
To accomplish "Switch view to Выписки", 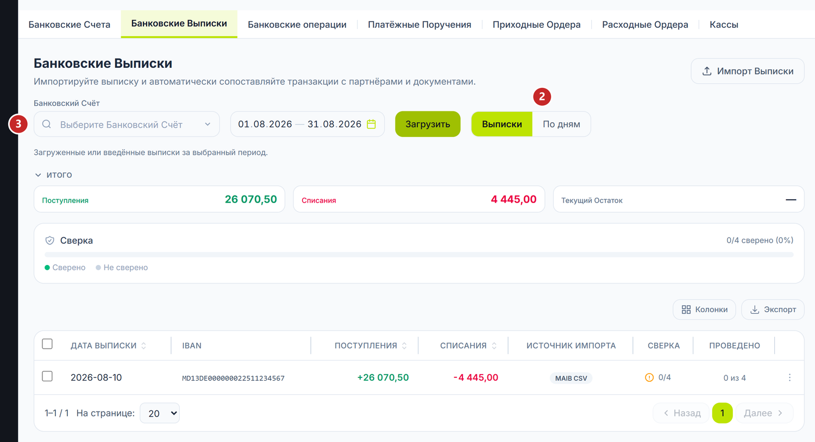I will pos(501,124).
